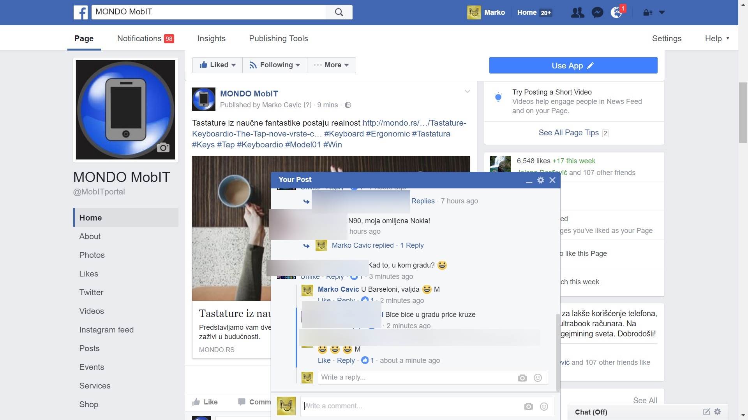The image size is (748, 420).
Task: Toggle Like on the MONDO post
Action: 205,402
